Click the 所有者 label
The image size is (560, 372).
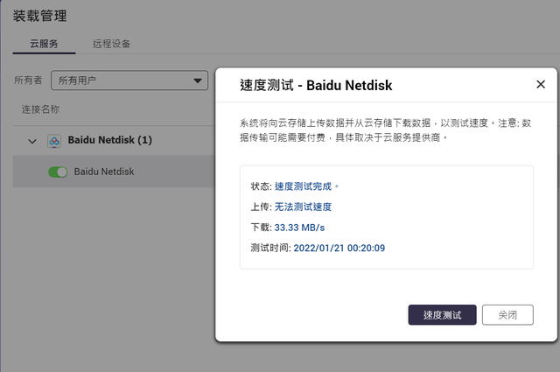coord(28,80)
